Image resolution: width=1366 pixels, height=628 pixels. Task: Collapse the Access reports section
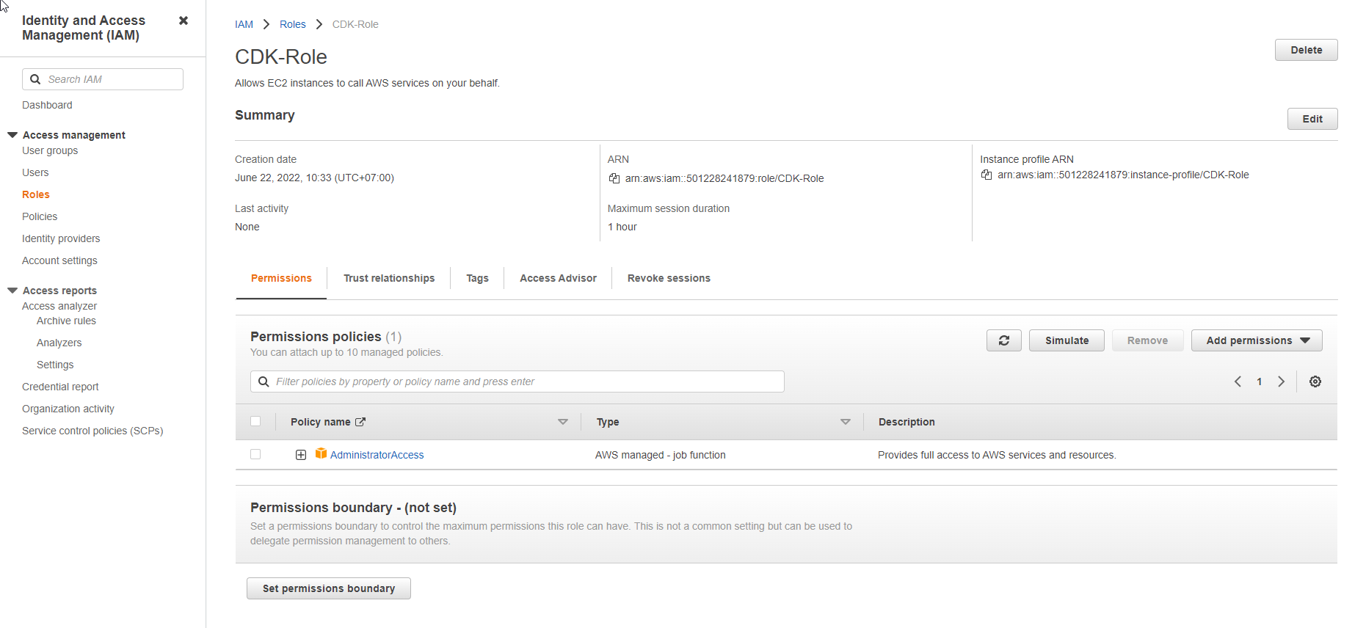click(12, 291)
